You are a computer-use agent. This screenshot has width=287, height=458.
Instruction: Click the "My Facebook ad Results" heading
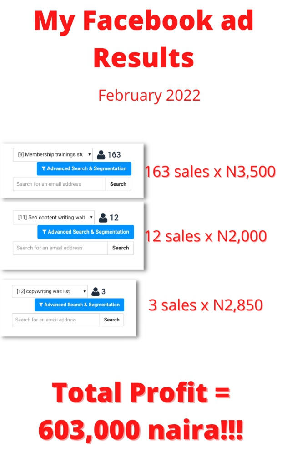click(x=144, y=39)
